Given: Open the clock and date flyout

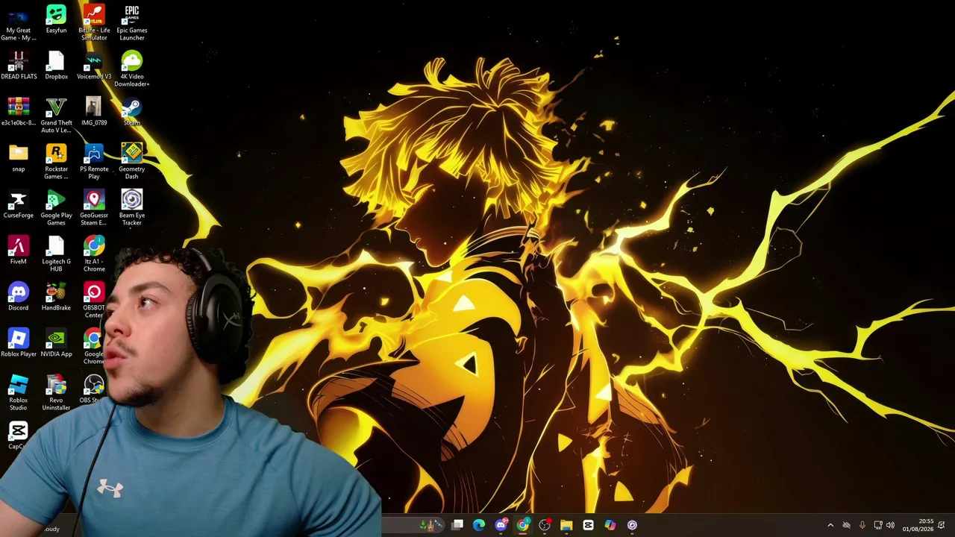Looking at the screenshot, I should [x=918, y=525].
